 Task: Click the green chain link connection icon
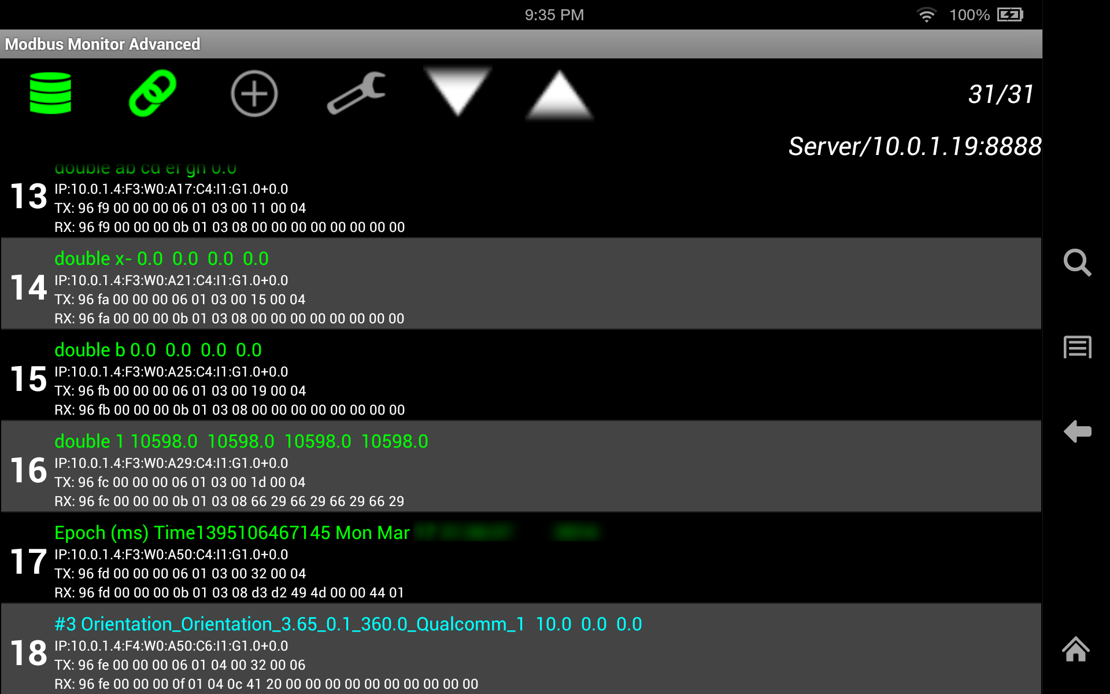[x=153, y=93]
